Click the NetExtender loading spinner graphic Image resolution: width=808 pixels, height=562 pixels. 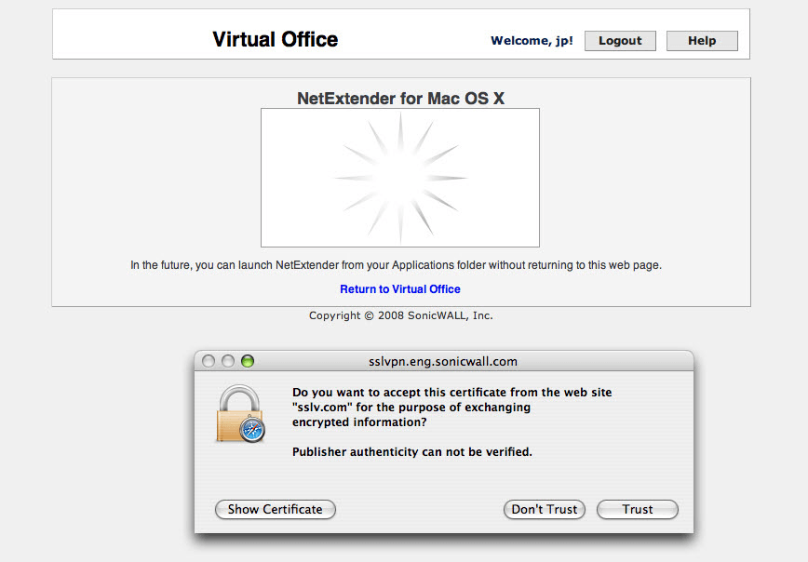pos(399,177)
